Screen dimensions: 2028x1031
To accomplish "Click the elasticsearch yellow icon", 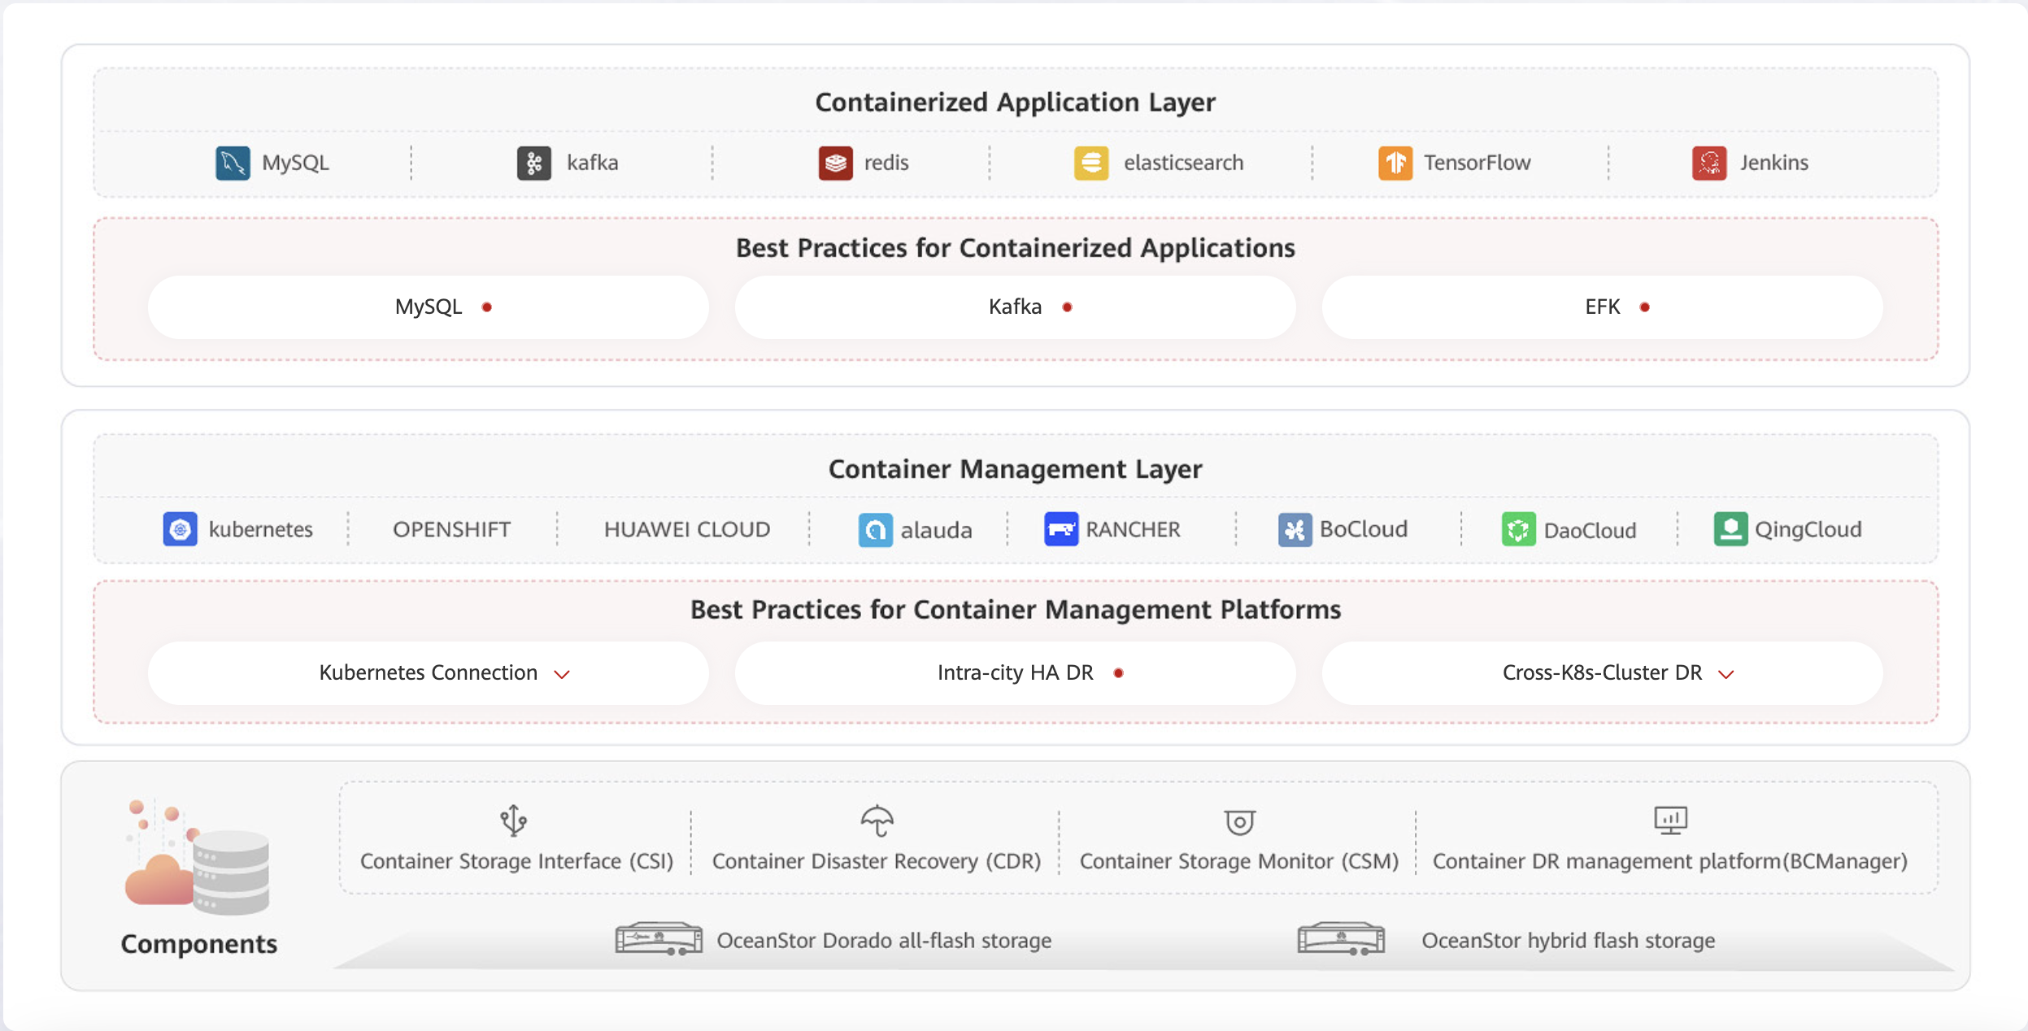I will tap(1091, 163).
